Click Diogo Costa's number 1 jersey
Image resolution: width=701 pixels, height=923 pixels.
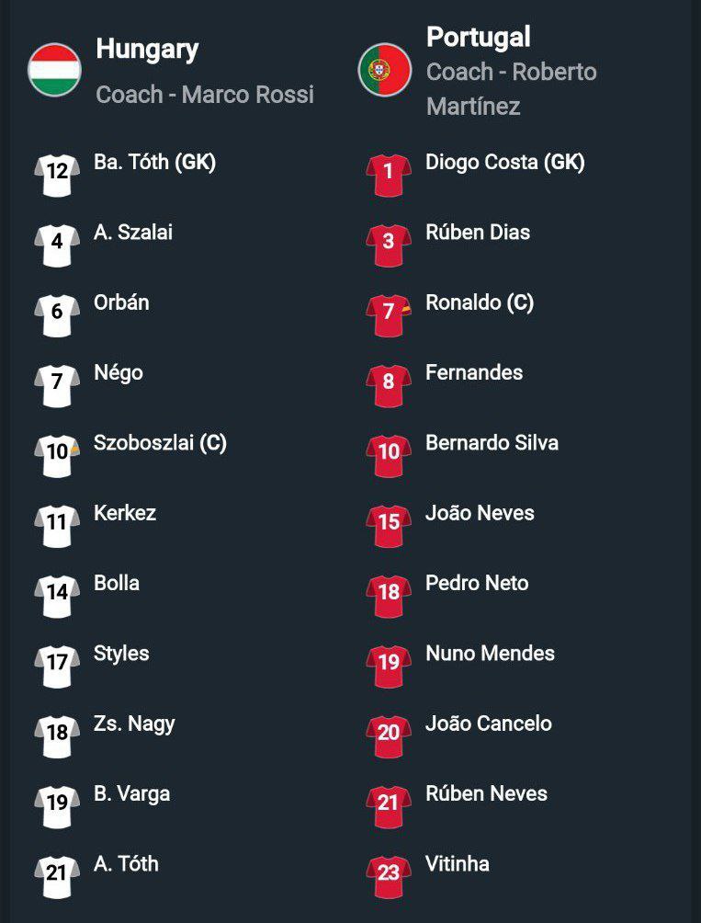(x=389, y=172)
